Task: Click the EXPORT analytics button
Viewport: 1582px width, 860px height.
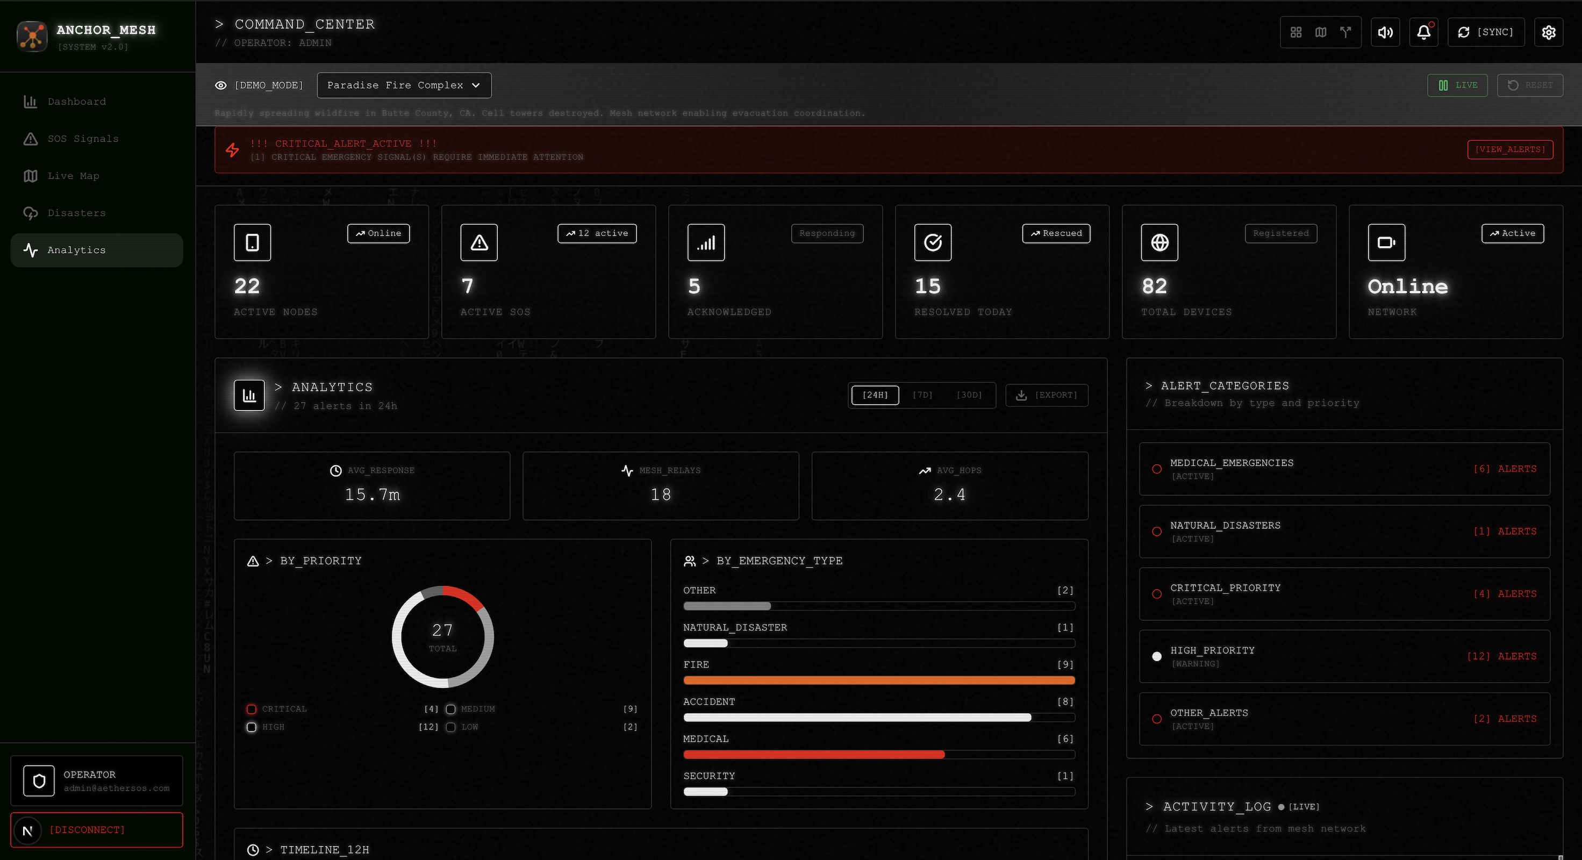Action: pyautogui.click(x=1047, y=395)
